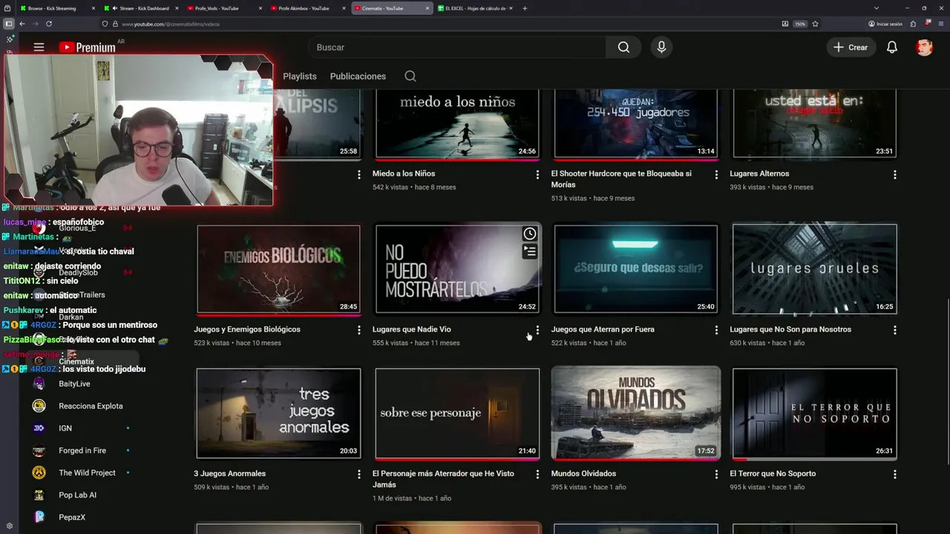Open PepazX channel in sidebar
Image resolution: width=950 pixels, height=534 pixels.
72,518
